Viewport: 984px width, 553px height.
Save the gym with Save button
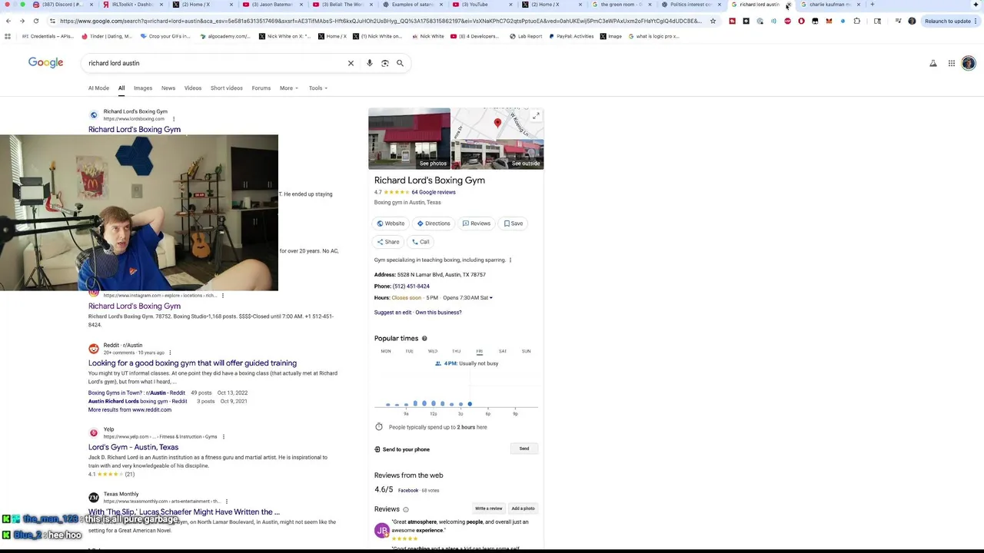pos(514,224)
